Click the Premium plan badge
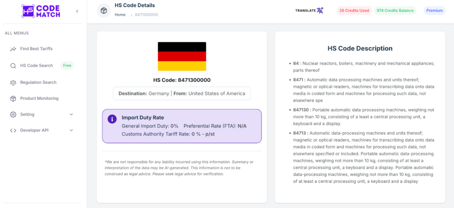 click(x=434, y=11)
